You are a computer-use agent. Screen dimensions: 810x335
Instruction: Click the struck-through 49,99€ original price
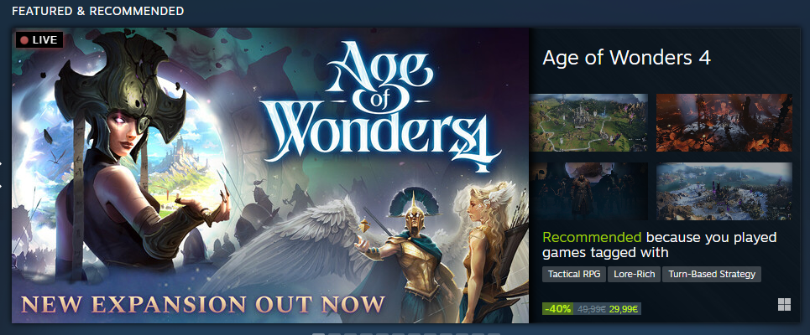pos(592,309)
